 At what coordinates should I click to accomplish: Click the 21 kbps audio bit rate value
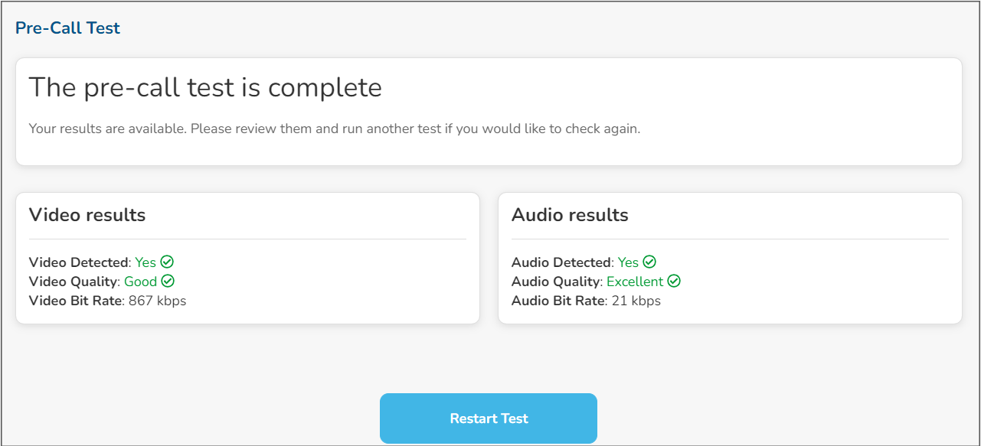636,301
